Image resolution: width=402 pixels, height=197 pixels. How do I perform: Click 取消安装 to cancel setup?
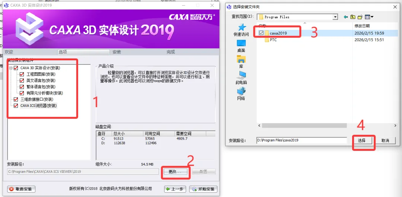21,189
